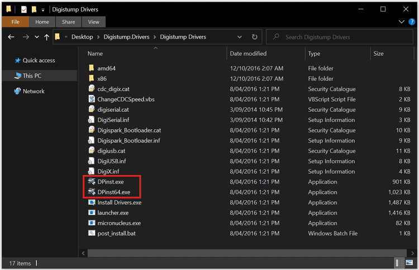Select the DigiUSB.inf file icon
The image size is (419, 270).
click(92, 160)
